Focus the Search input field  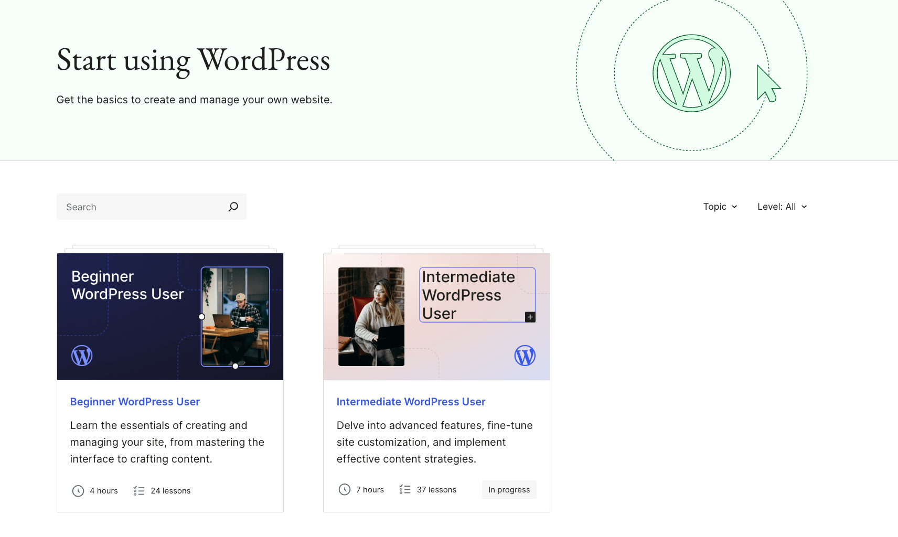point(142,207)
